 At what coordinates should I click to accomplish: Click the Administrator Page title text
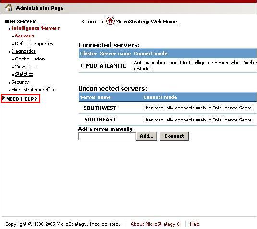point(40,8)
